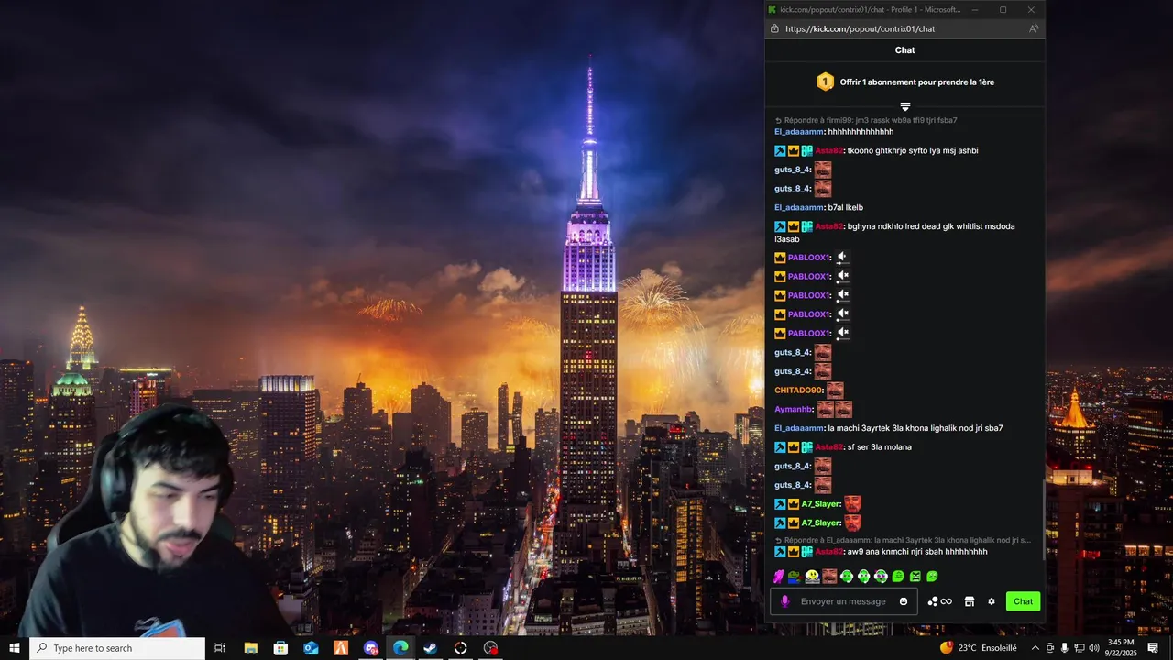Open 'Répondre à El_adaaamm' reply reference
Screen dimensions: 1173x660
tap(903, 540)
